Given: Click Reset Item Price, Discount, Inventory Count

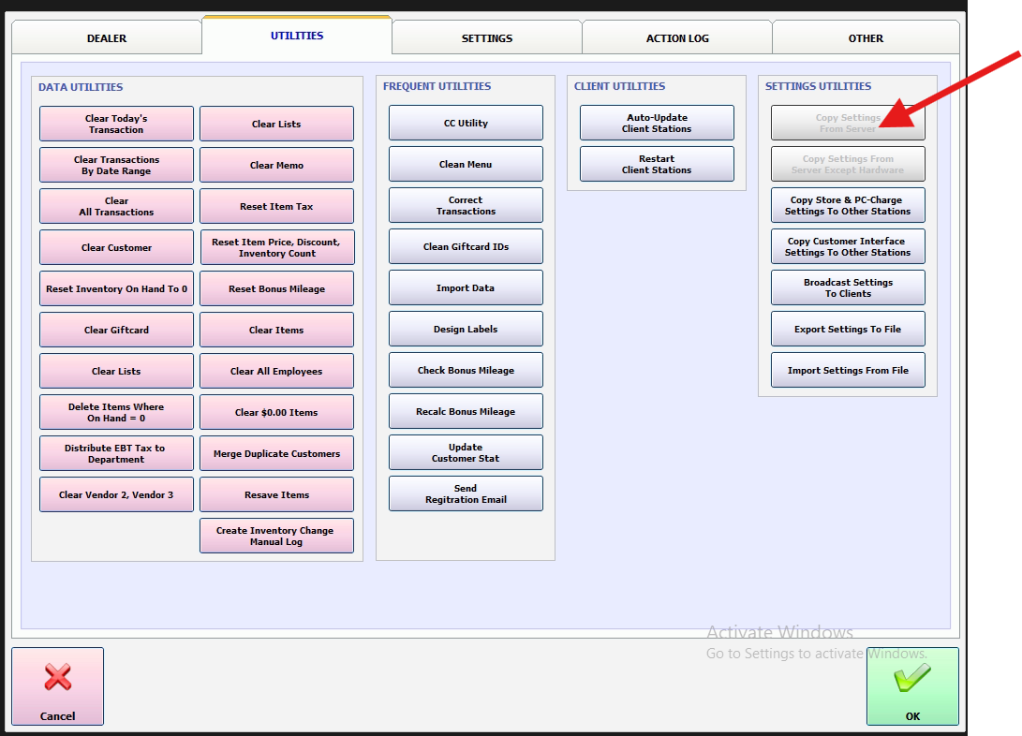Looking at the screenshot, I should [277, 247].
